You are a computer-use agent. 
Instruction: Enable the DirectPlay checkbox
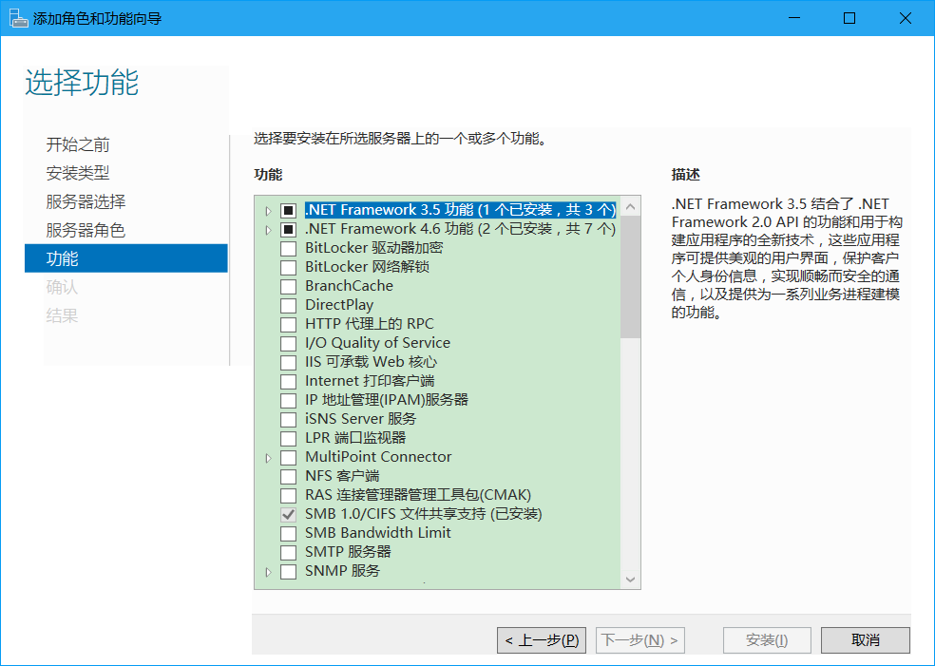(289, 305)
